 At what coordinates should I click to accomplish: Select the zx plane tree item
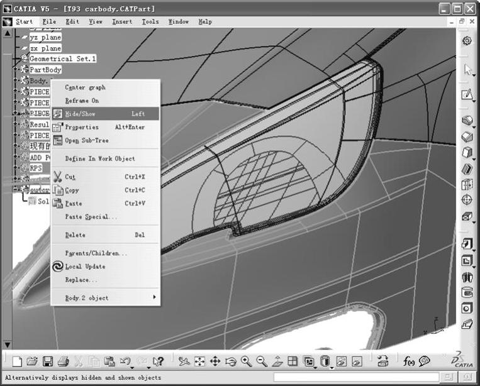point(45,48)
